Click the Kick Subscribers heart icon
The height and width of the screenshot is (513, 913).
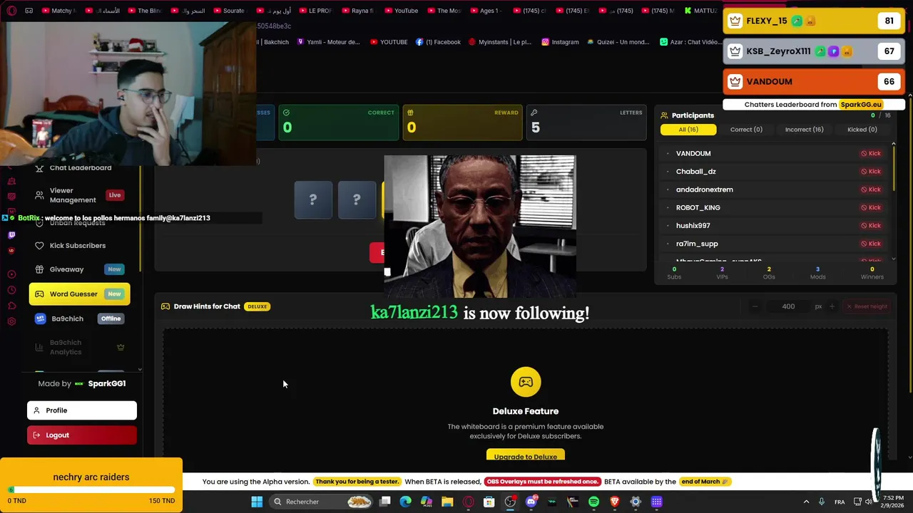(x=39, y=245)
